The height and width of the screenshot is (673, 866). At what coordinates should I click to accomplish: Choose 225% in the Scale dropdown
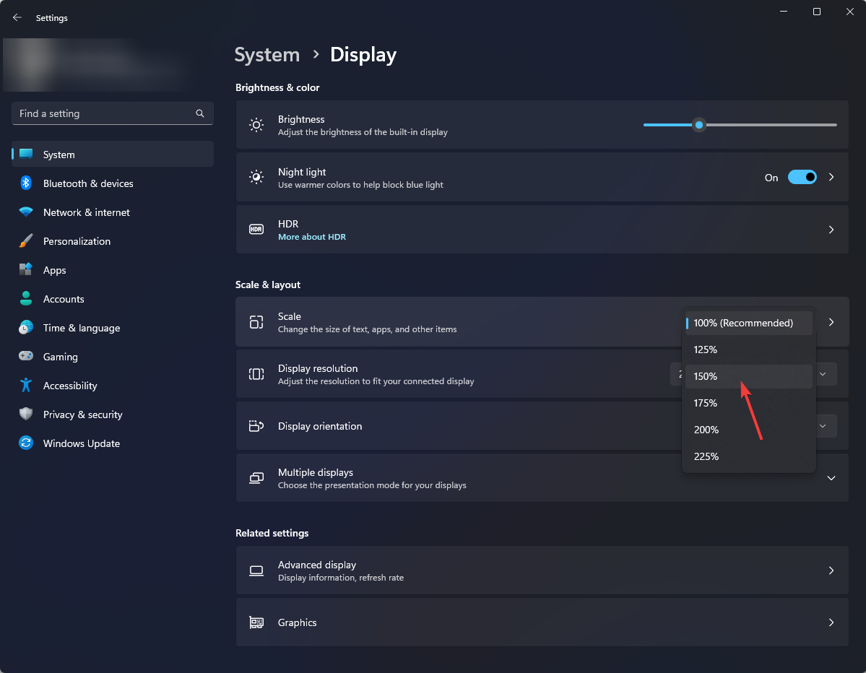click(706, 456)
